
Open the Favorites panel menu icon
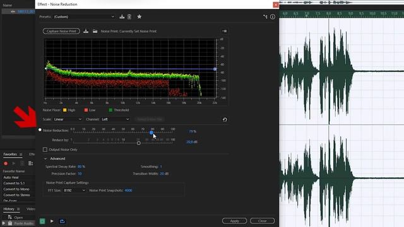click(x=21, y=154)
